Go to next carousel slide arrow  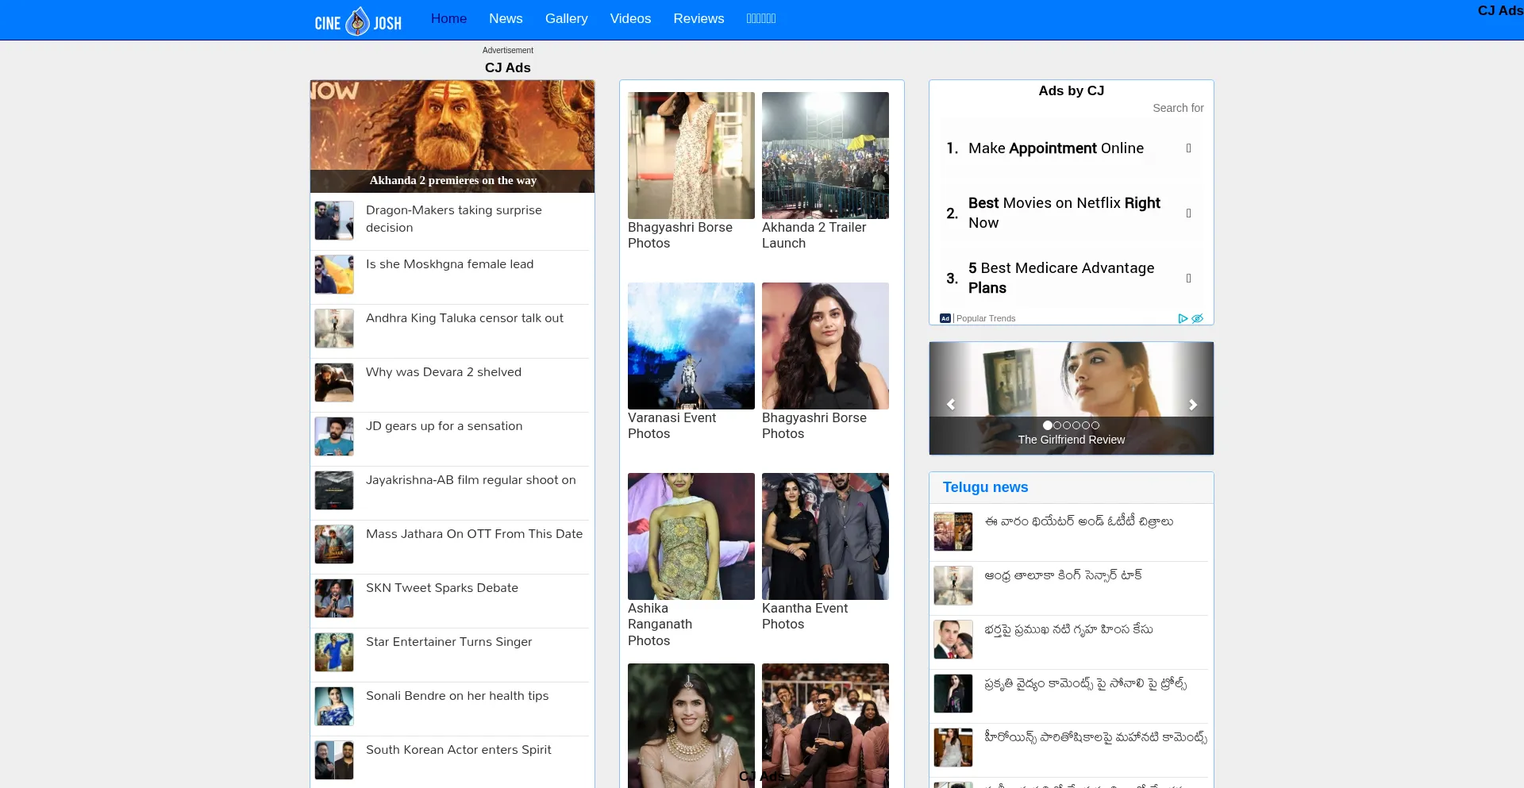pyautogui.click(x=1192, y=405)
